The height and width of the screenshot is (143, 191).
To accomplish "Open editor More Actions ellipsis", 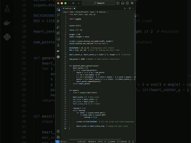I will tap(133, 8).
